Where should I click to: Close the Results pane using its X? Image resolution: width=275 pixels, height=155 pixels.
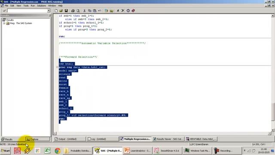point(50,15)
